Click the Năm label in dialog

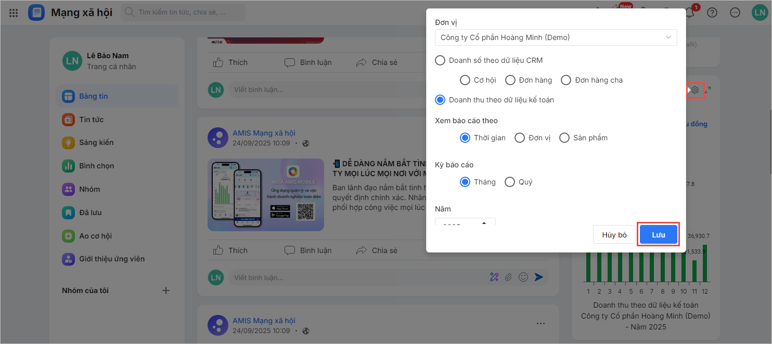click(x=443, y=209)
